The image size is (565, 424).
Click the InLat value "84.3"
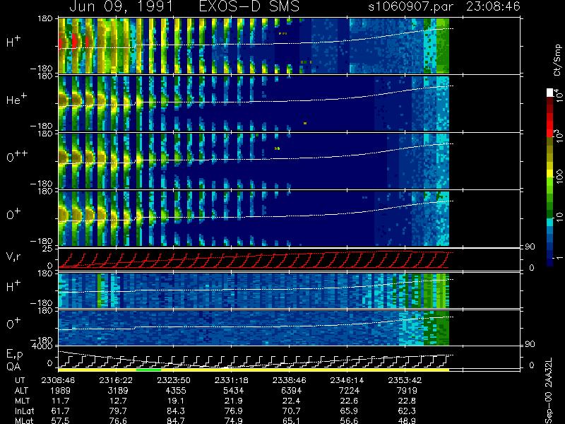176,411
